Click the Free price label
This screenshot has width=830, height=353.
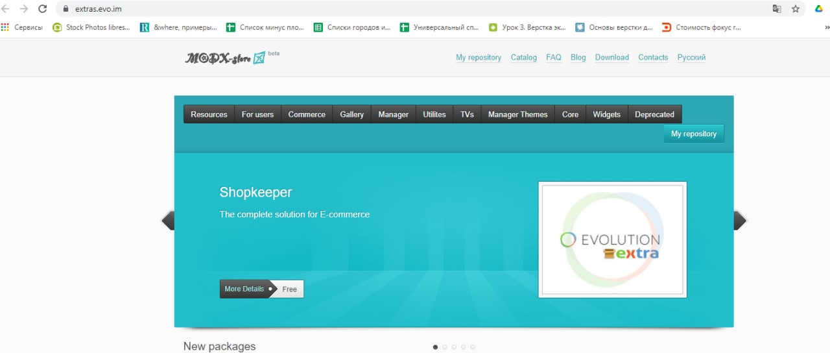pyautogui.click(x=290, y=289)
